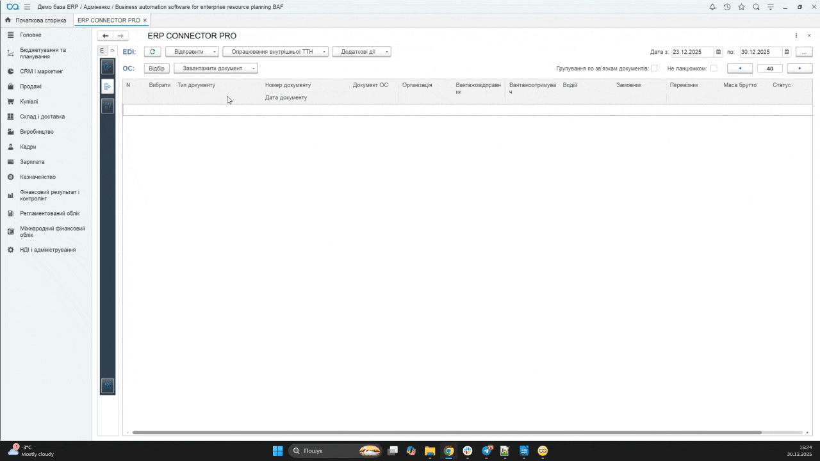Toggle Групування по зв'язкам документів checkbox
Screen dimensions: 820x461
pos(654,69)
